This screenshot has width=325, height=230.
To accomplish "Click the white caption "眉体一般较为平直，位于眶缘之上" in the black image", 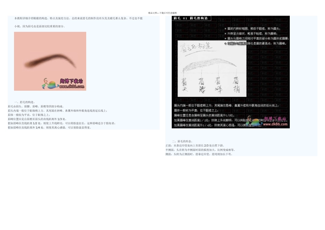I will tap(196, 111).
